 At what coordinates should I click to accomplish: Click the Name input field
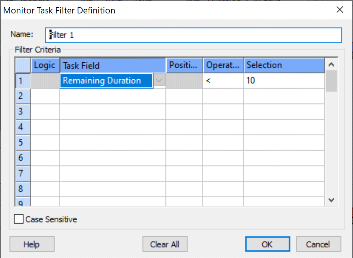[193, 35]
